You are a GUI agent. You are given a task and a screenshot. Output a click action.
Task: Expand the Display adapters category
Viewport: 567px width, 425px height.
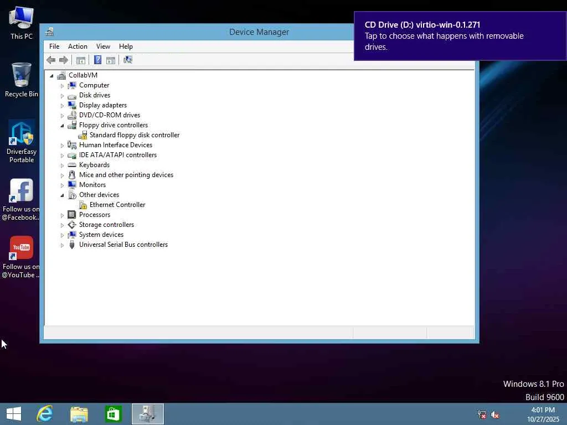(x=62, y=106)
